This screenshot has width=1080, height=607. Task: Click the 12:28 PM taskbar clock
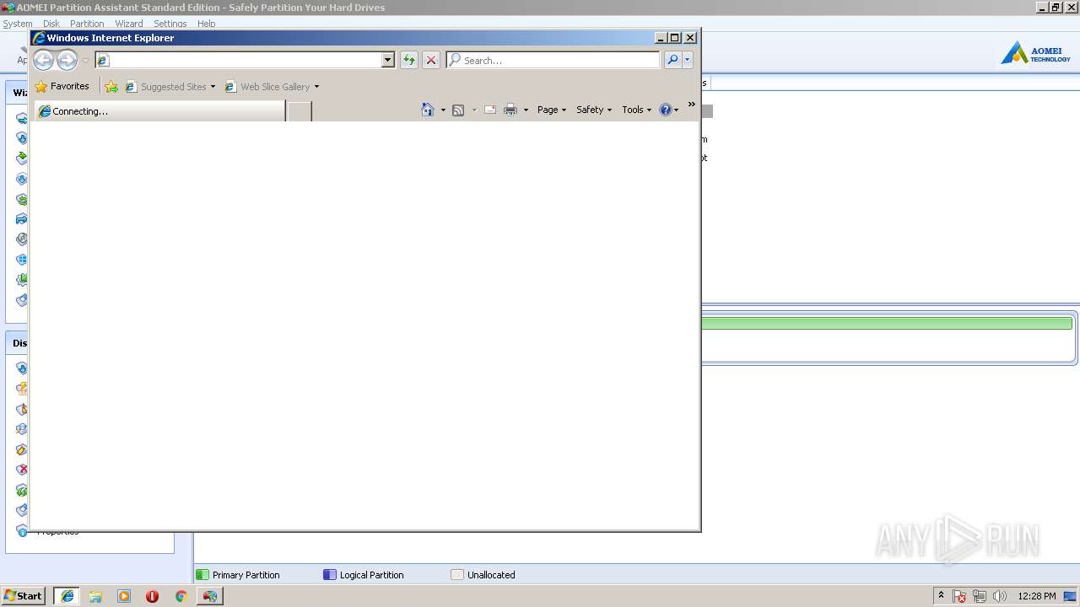pyautogui.click(x=1037, y=596)
